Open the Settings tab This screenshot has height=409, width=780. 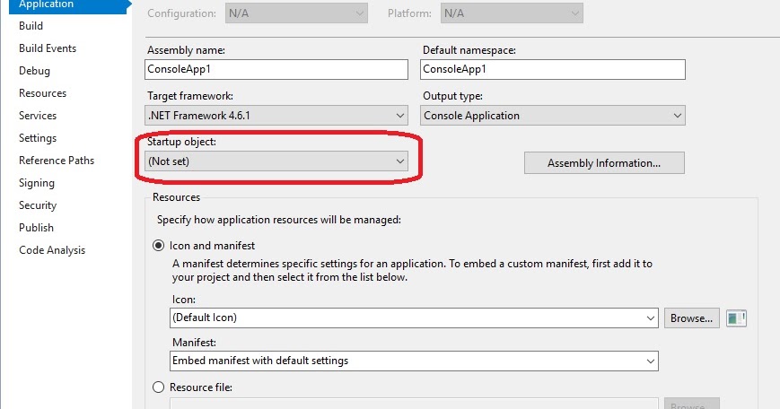(38, 138)
